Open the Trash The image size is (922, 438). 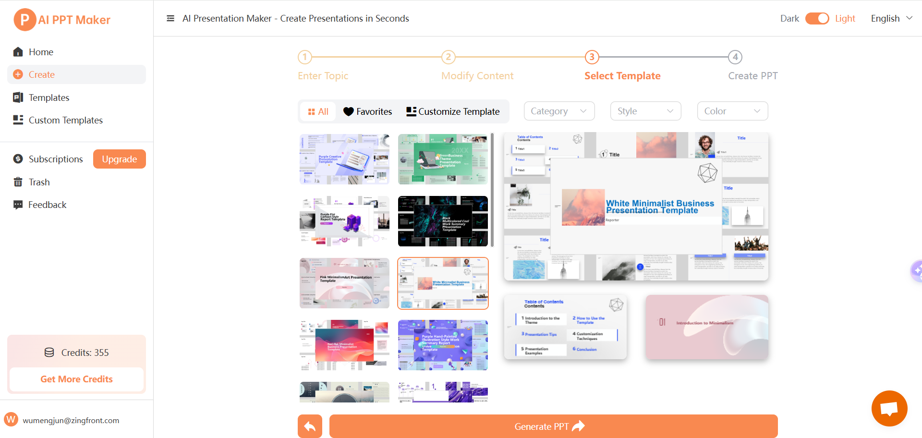click(39, 182)
